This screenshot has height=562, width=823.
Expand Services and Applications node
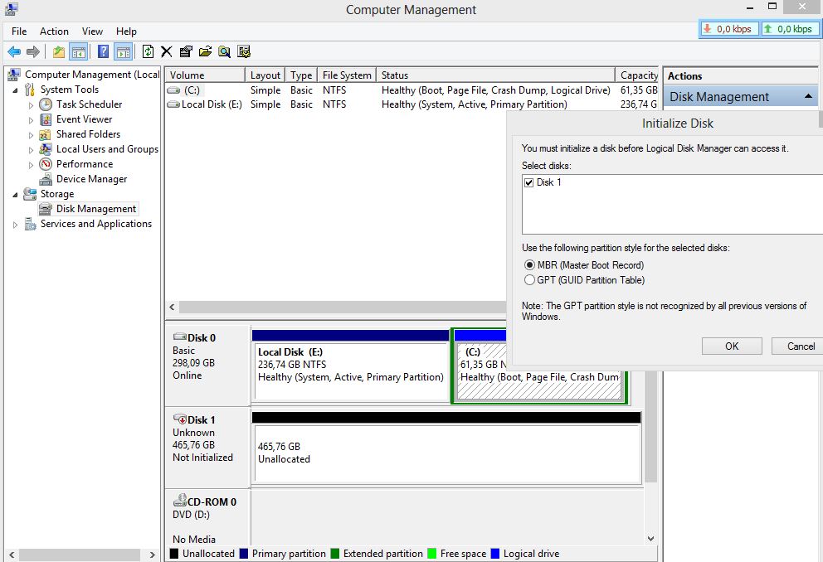coord(16,225)
